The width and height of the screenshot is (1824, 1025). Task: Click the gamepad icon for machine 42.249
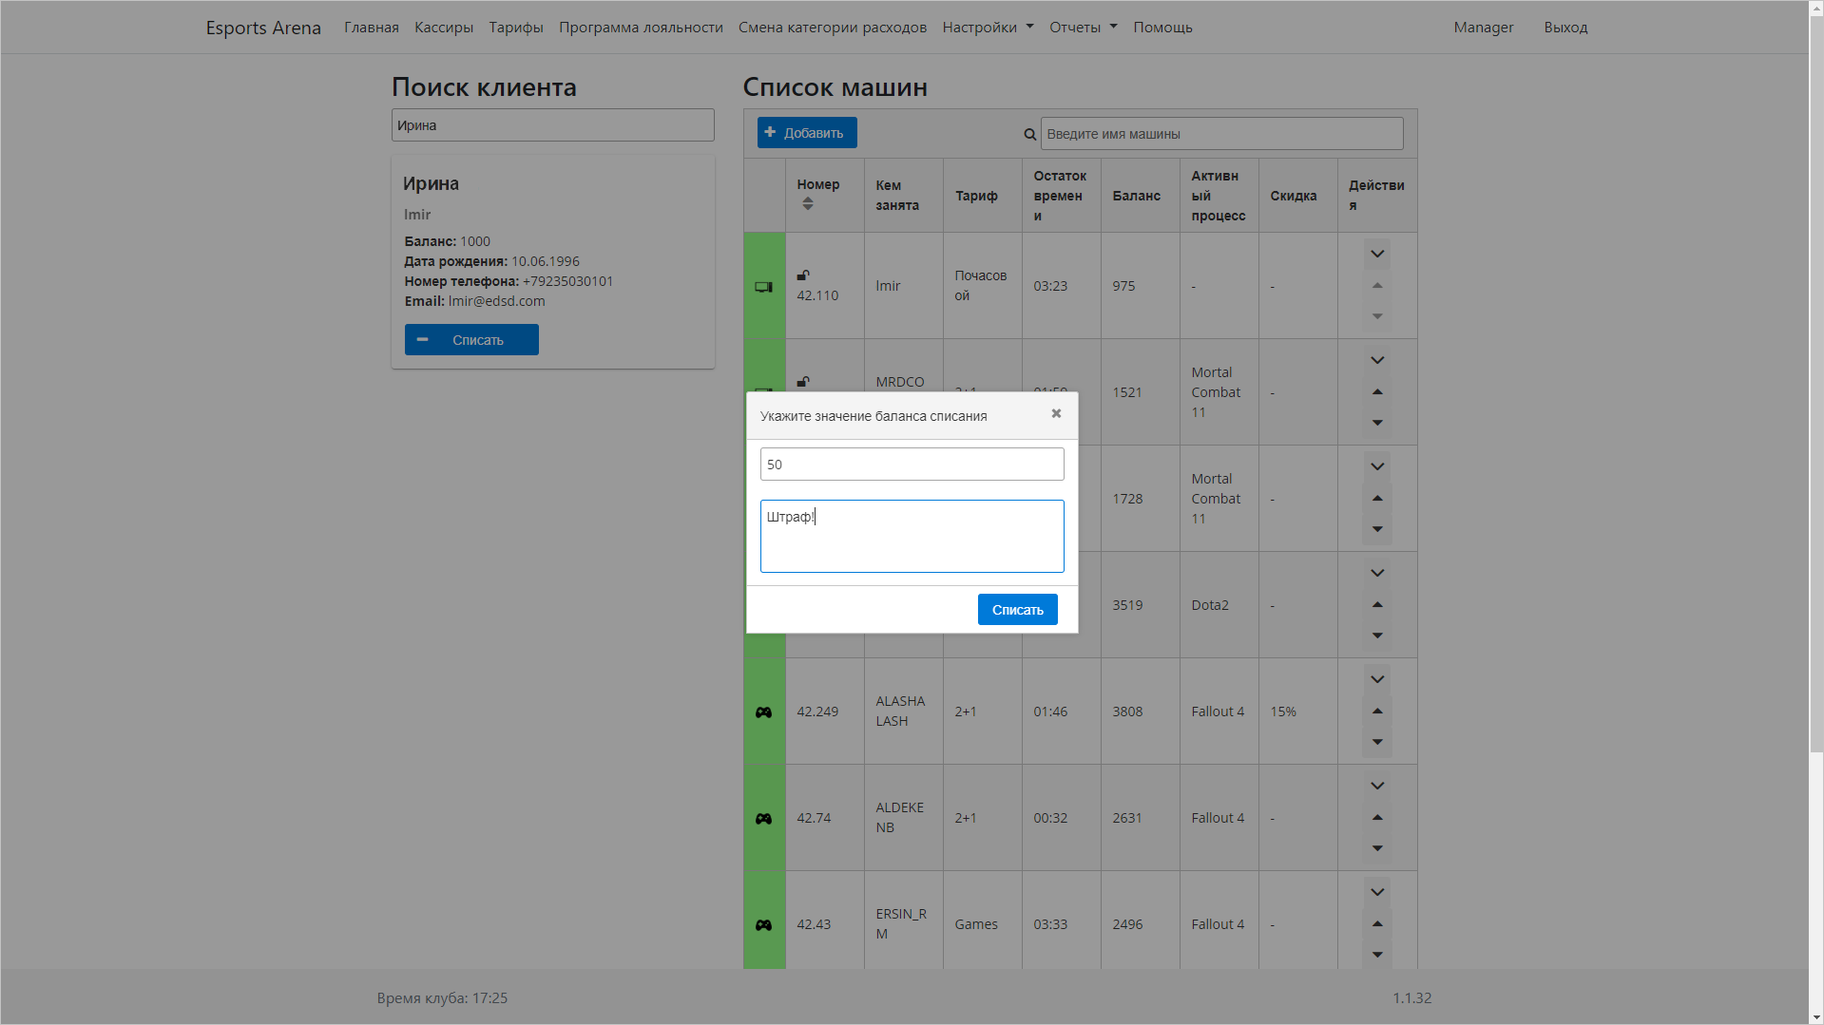[763, 712]
